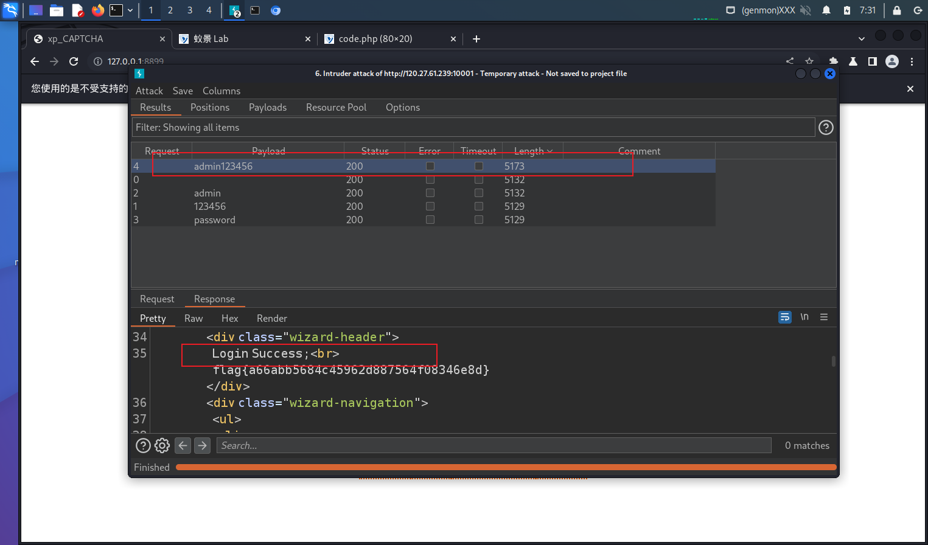Toggle non-printable characters with \n button

pos(804,317)
